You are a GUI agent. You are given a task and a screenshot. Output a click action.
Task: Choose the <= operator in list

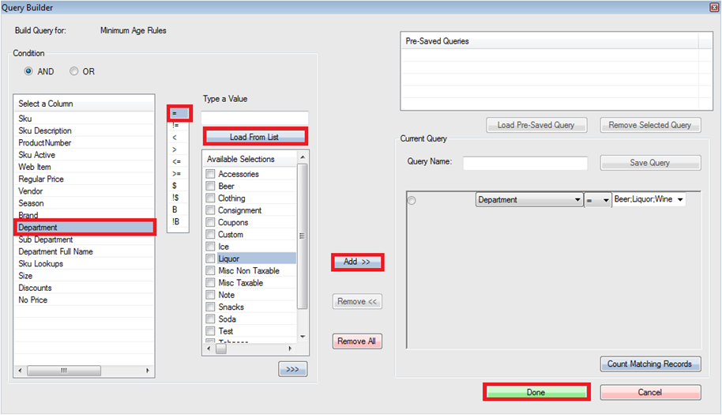pos(175,161)
